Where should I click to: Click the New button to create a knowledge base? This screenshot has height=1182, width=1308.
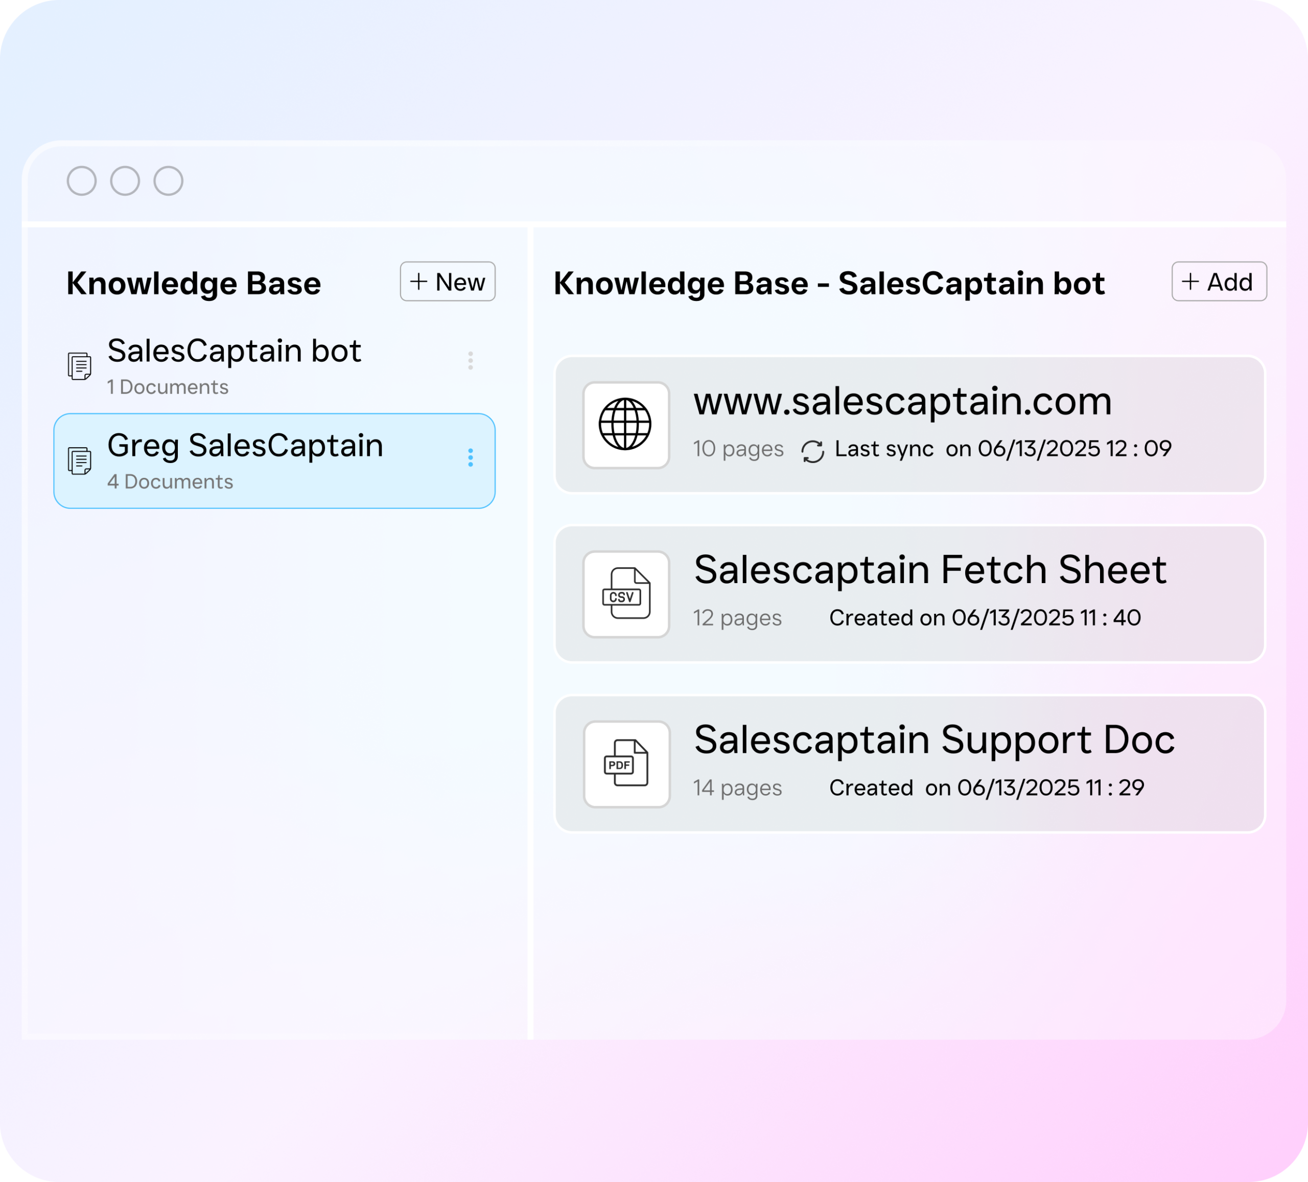(448, 282)
